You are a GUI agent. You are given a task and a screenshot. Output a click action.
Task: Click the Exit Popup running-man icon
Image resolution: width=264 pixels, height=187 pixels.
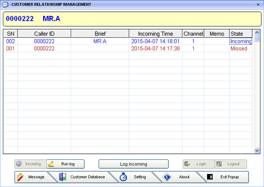[x=210, y=177]
